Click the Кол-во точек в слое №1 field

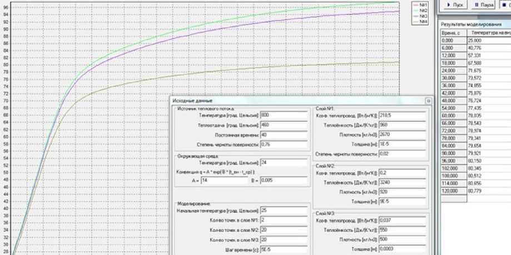(x=284, y=220)
